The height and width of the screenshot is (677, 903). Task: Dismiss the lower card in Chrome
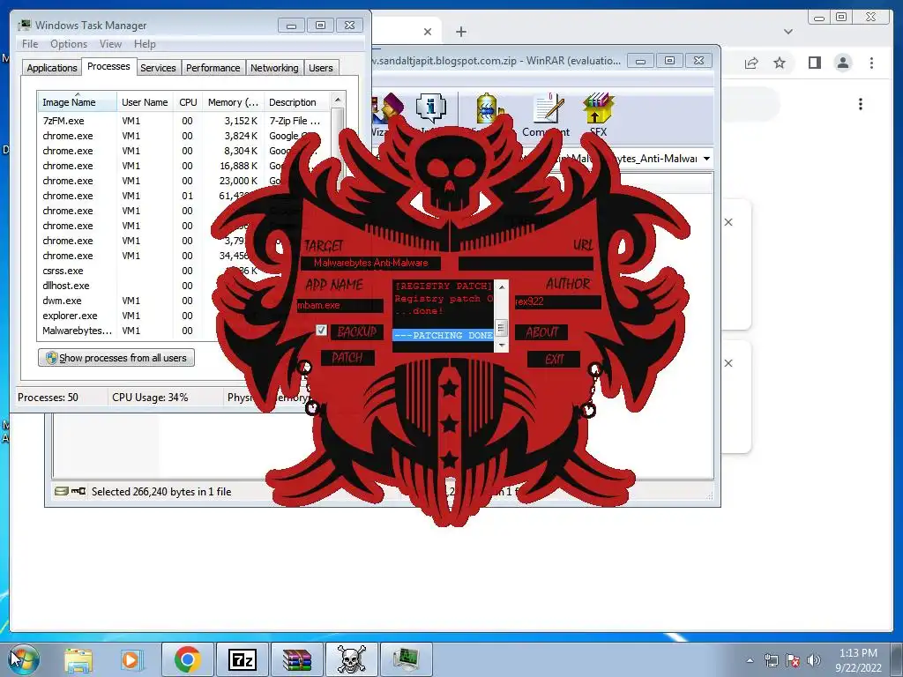(728, 363)
